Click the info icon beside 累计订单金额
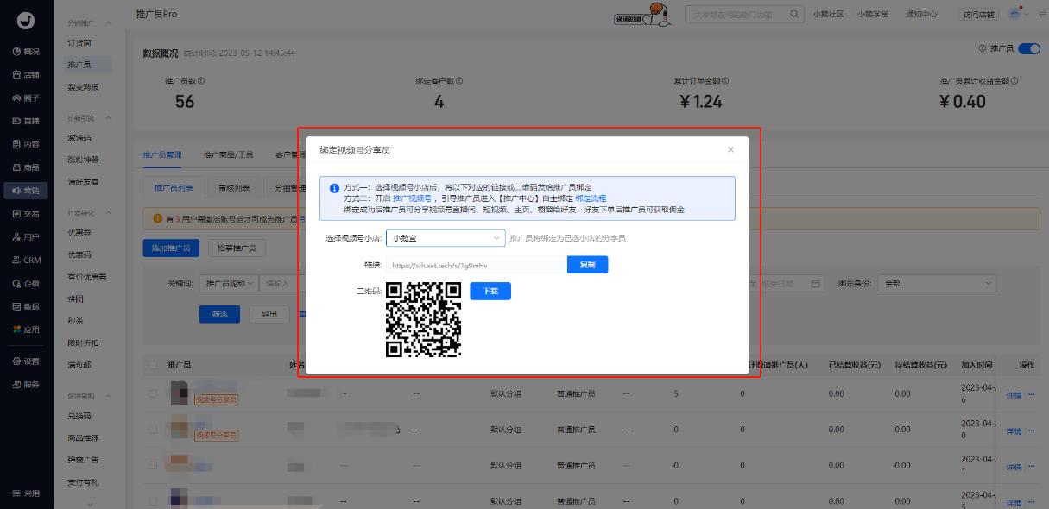 (x=725, y=81)
